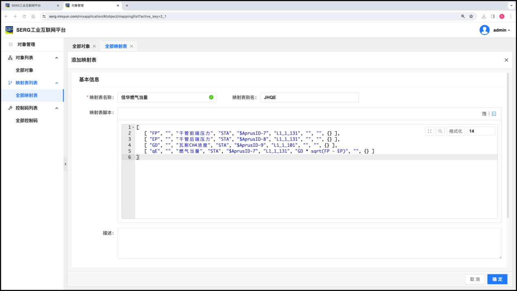Fold the code block on line 1
Screen dimensions: 517x291
pos(133,128)
